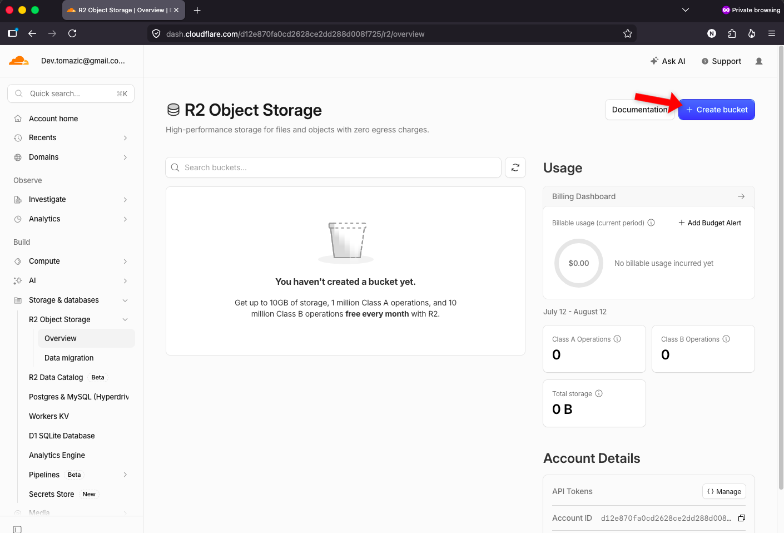Viewport: 784px width, 533px height.
Task: Click the flame extension icon in toolbar
Action: pyautogui.click(x=752, y=33)
